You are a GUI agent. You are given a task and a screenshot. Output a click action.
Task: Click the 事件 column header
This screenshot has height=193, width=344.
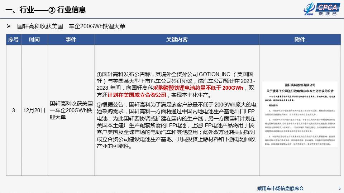point(71,40)
